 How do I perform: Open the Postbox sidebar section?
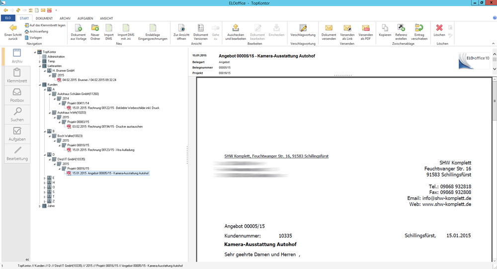click(17, 95)
